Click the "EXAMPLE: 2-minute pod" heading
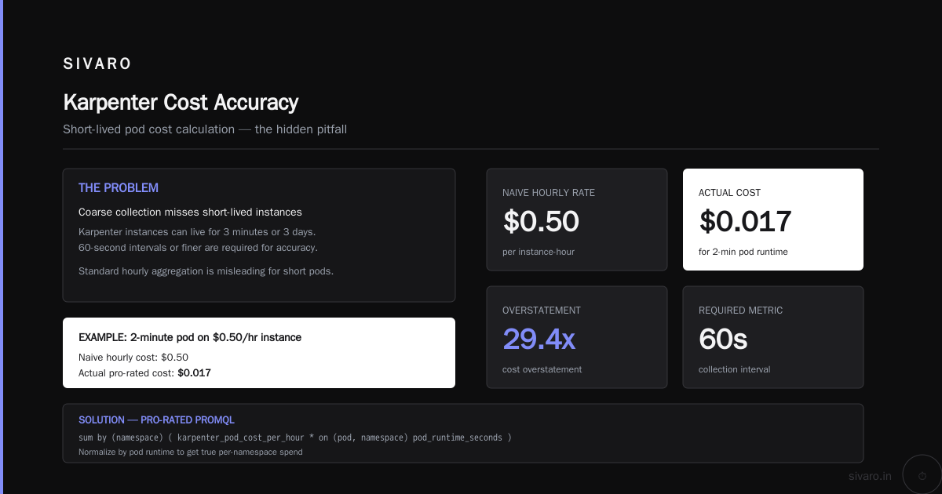This screenshot has width=942, height=494. [190, 337]
